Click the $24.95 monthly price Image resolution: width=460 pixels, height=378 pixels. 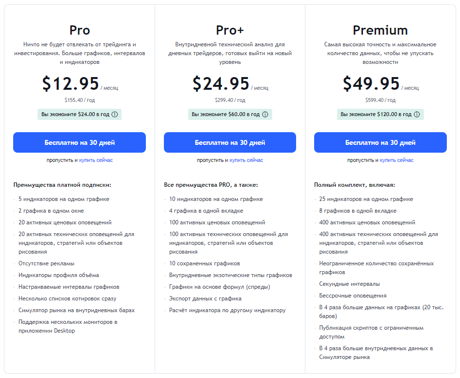(221, 84)
